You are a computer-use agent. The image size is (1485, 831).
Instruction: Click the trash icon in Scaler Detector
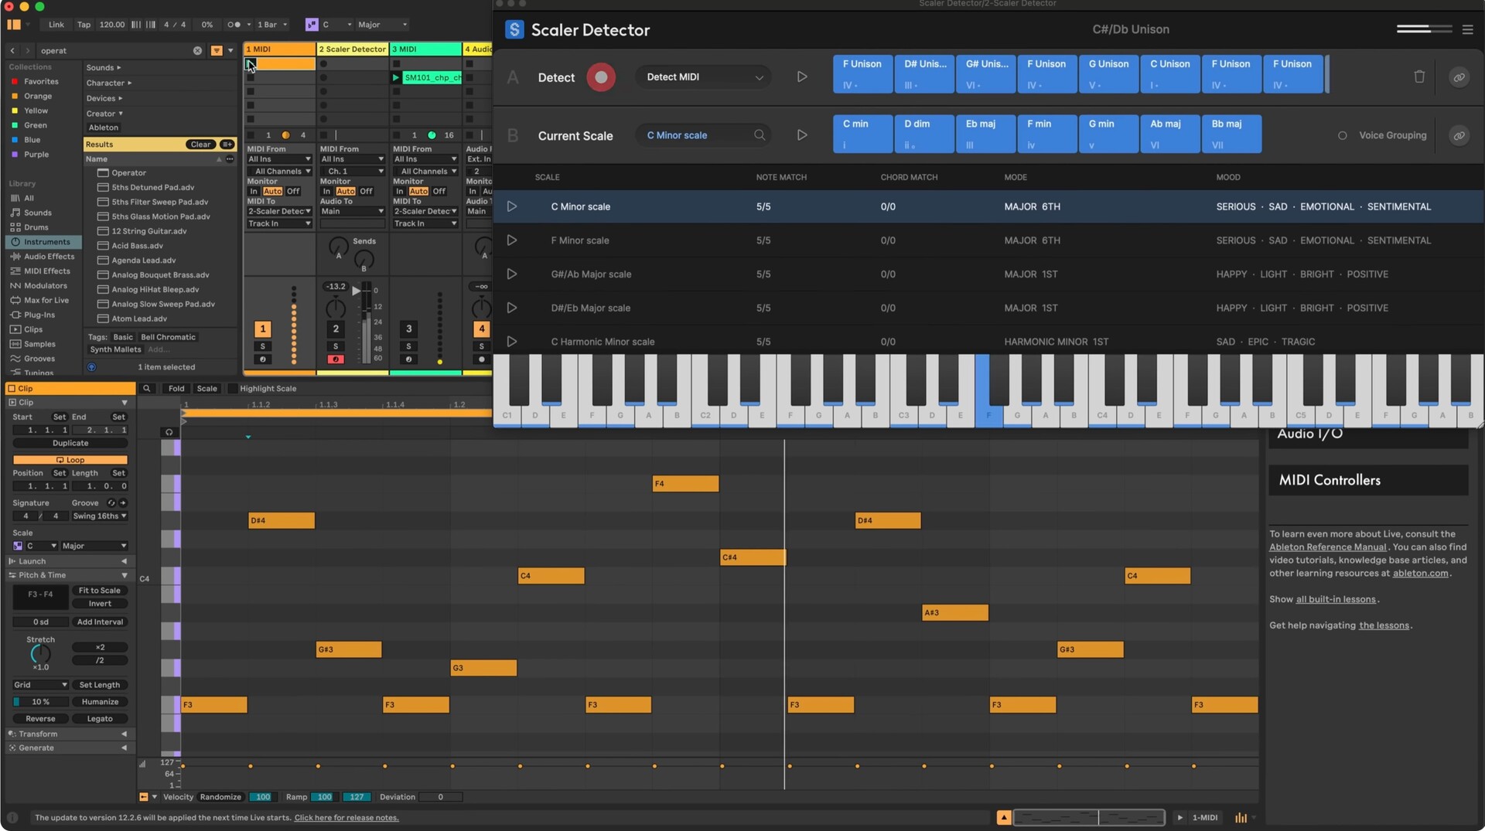[1418, 77]
